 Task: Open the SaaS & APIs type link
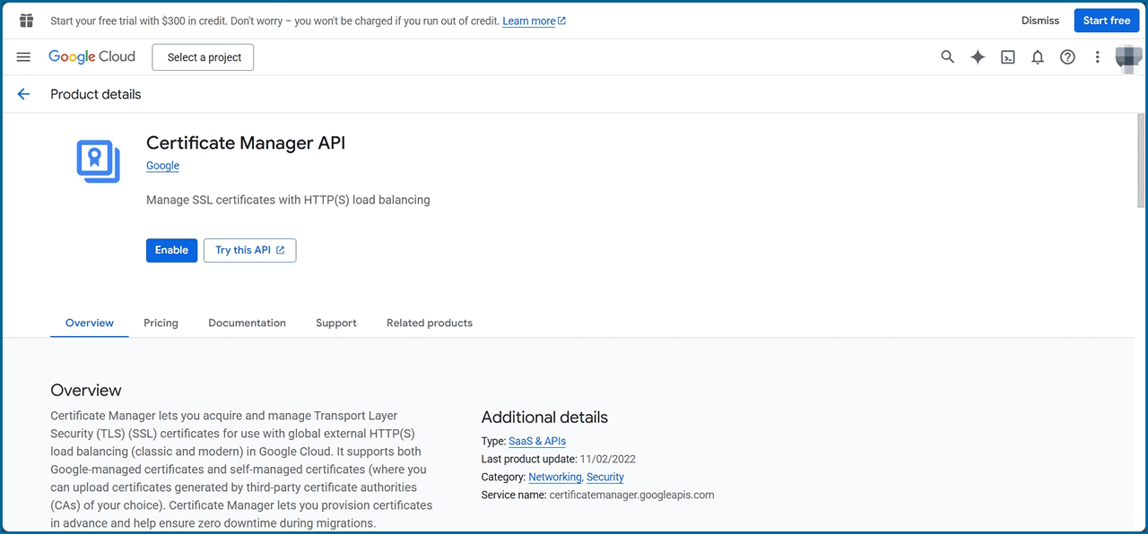536,441
